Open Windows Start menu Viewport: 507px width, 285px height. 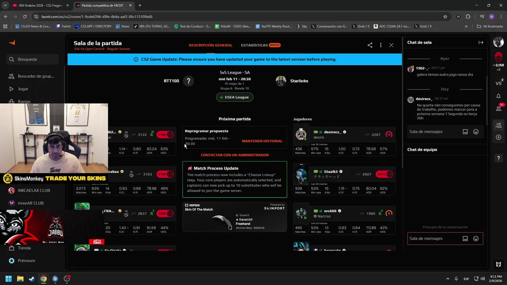pos(8,279)
